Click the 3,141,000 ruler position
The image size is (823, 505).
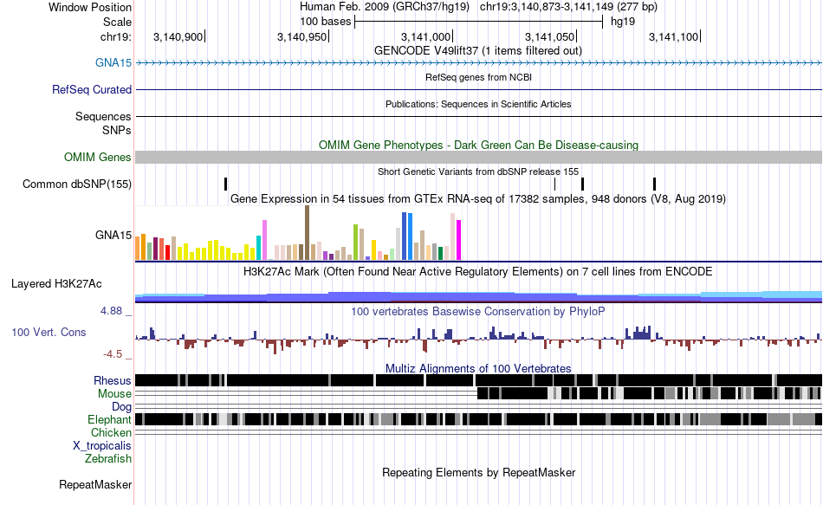426,36
